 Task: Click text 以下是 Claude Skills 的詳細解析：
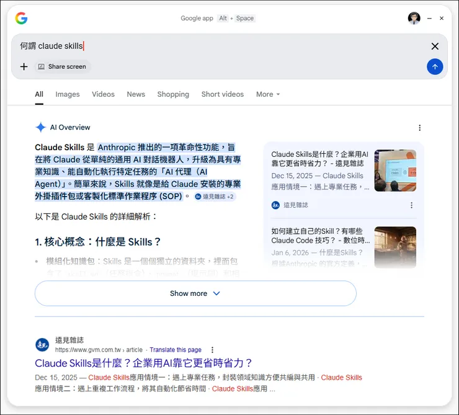click(96, 216)
